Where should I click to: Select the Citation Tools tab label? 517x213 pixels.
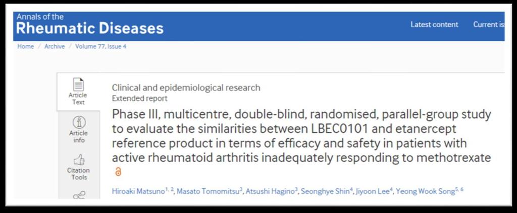[78, 174]
